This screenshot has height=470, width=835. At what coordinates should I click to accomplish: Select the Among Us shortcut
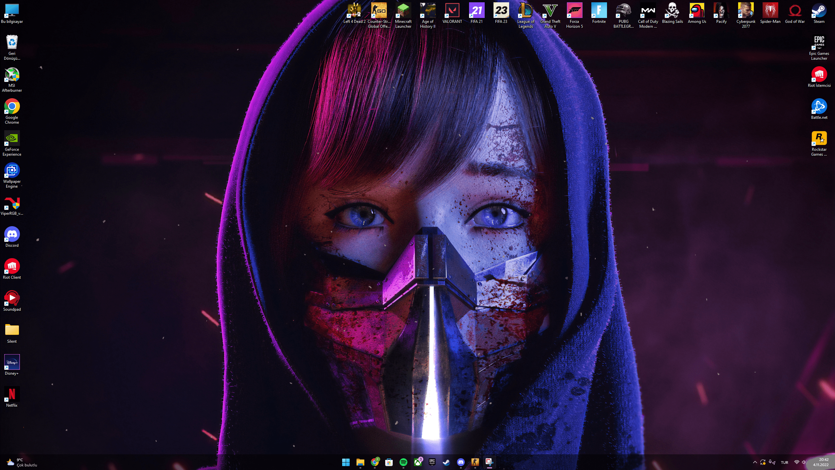[697, 14]
